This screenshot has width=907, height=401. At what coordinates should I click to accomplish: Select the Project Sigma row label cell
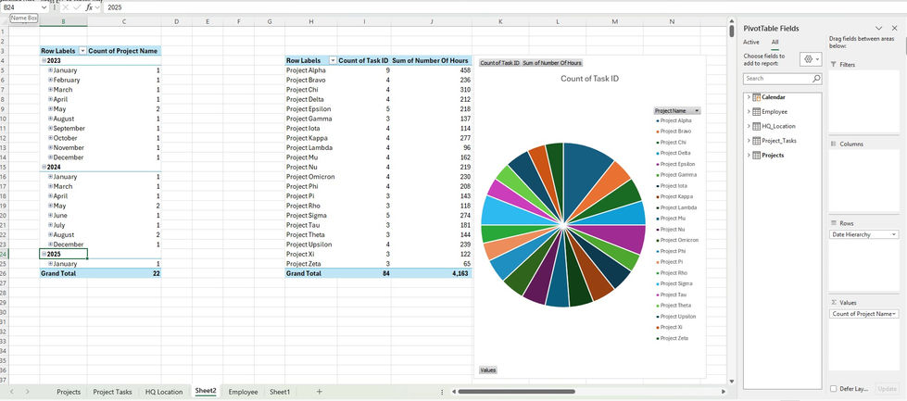[311, 216]
